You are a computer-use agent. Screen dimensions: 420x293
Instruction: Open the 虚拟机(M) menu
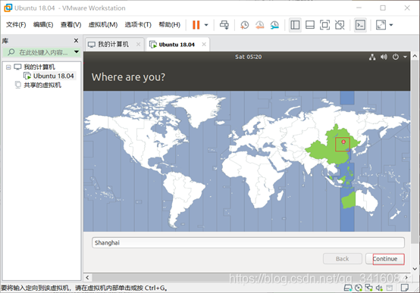click(103, 25)
